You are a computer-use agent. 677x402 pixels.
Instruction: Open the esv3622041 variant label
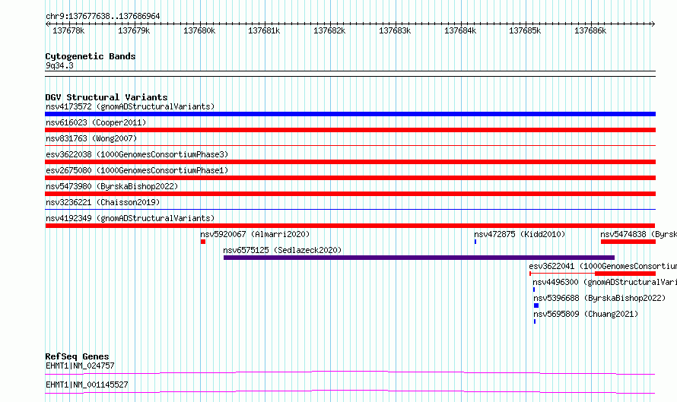602,266
